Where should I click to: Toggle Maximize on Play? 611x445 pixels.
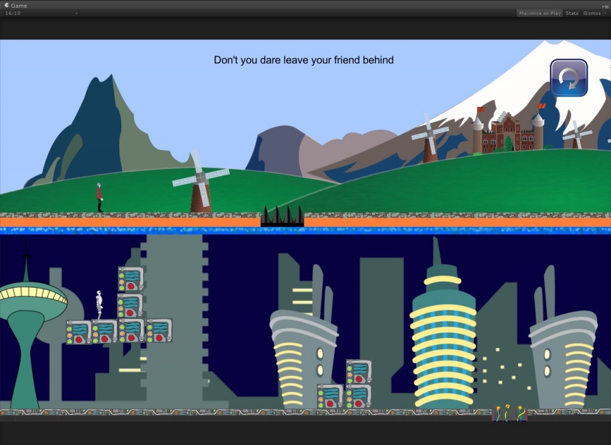[539, 13]
